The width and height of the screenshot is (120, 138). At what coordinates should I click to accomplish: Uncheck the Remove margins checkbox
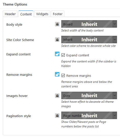tap(63, 76)
